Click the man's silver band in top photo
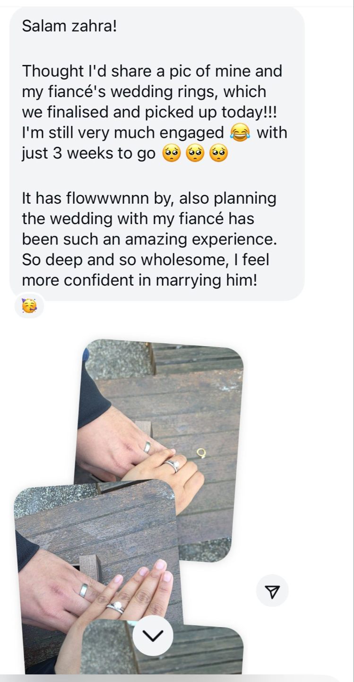 [148, 448]
